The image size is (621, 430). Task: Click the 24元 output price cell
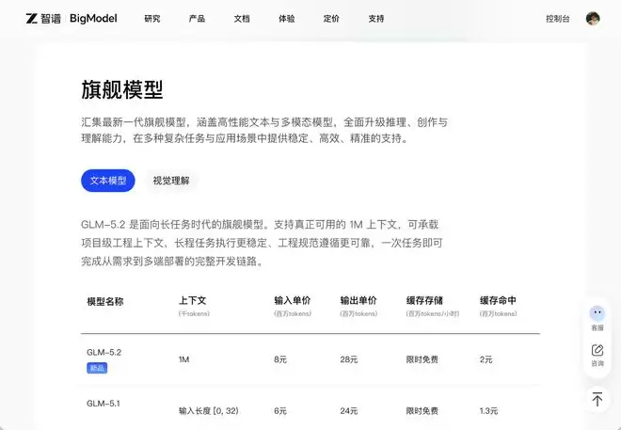348,411
